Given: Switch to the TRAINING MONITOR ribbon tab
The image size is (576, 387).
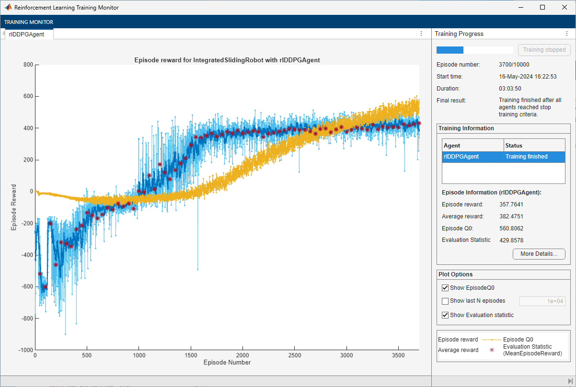Looking at the screenshot, I should [x=29, y=22].
